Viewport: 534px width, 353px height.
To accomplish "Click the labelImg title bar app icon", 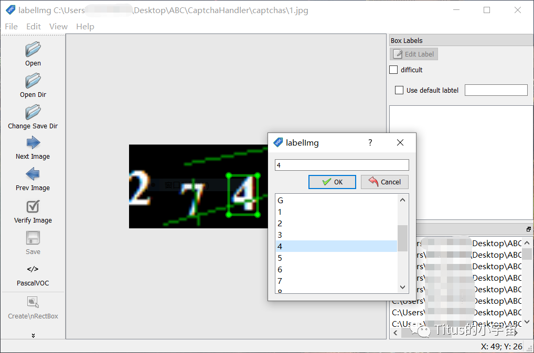I will coord(10,10).
